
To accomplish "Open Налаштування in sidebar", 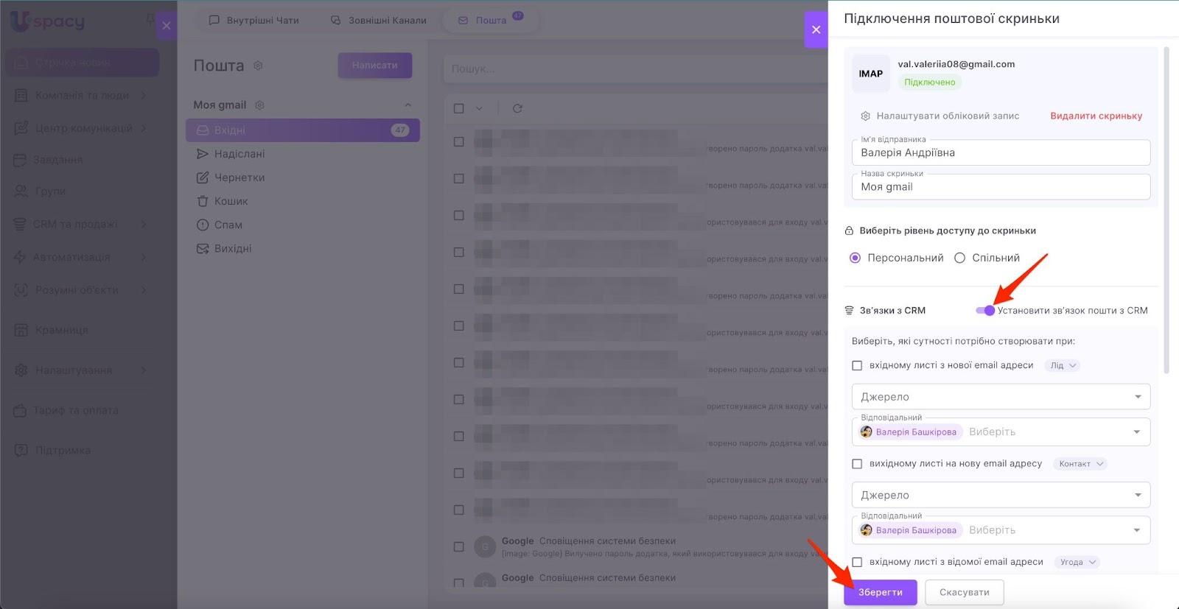I will (82, 370).
